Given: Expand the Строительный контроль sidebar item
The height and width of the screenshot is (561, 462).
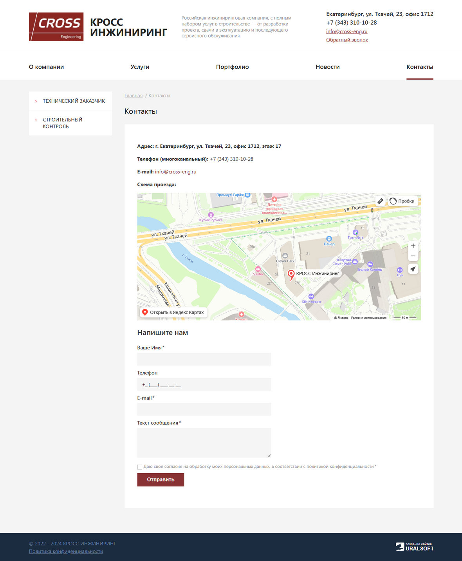Looking at the screenshot, I should pyautogui.click(x=63, y=123).
